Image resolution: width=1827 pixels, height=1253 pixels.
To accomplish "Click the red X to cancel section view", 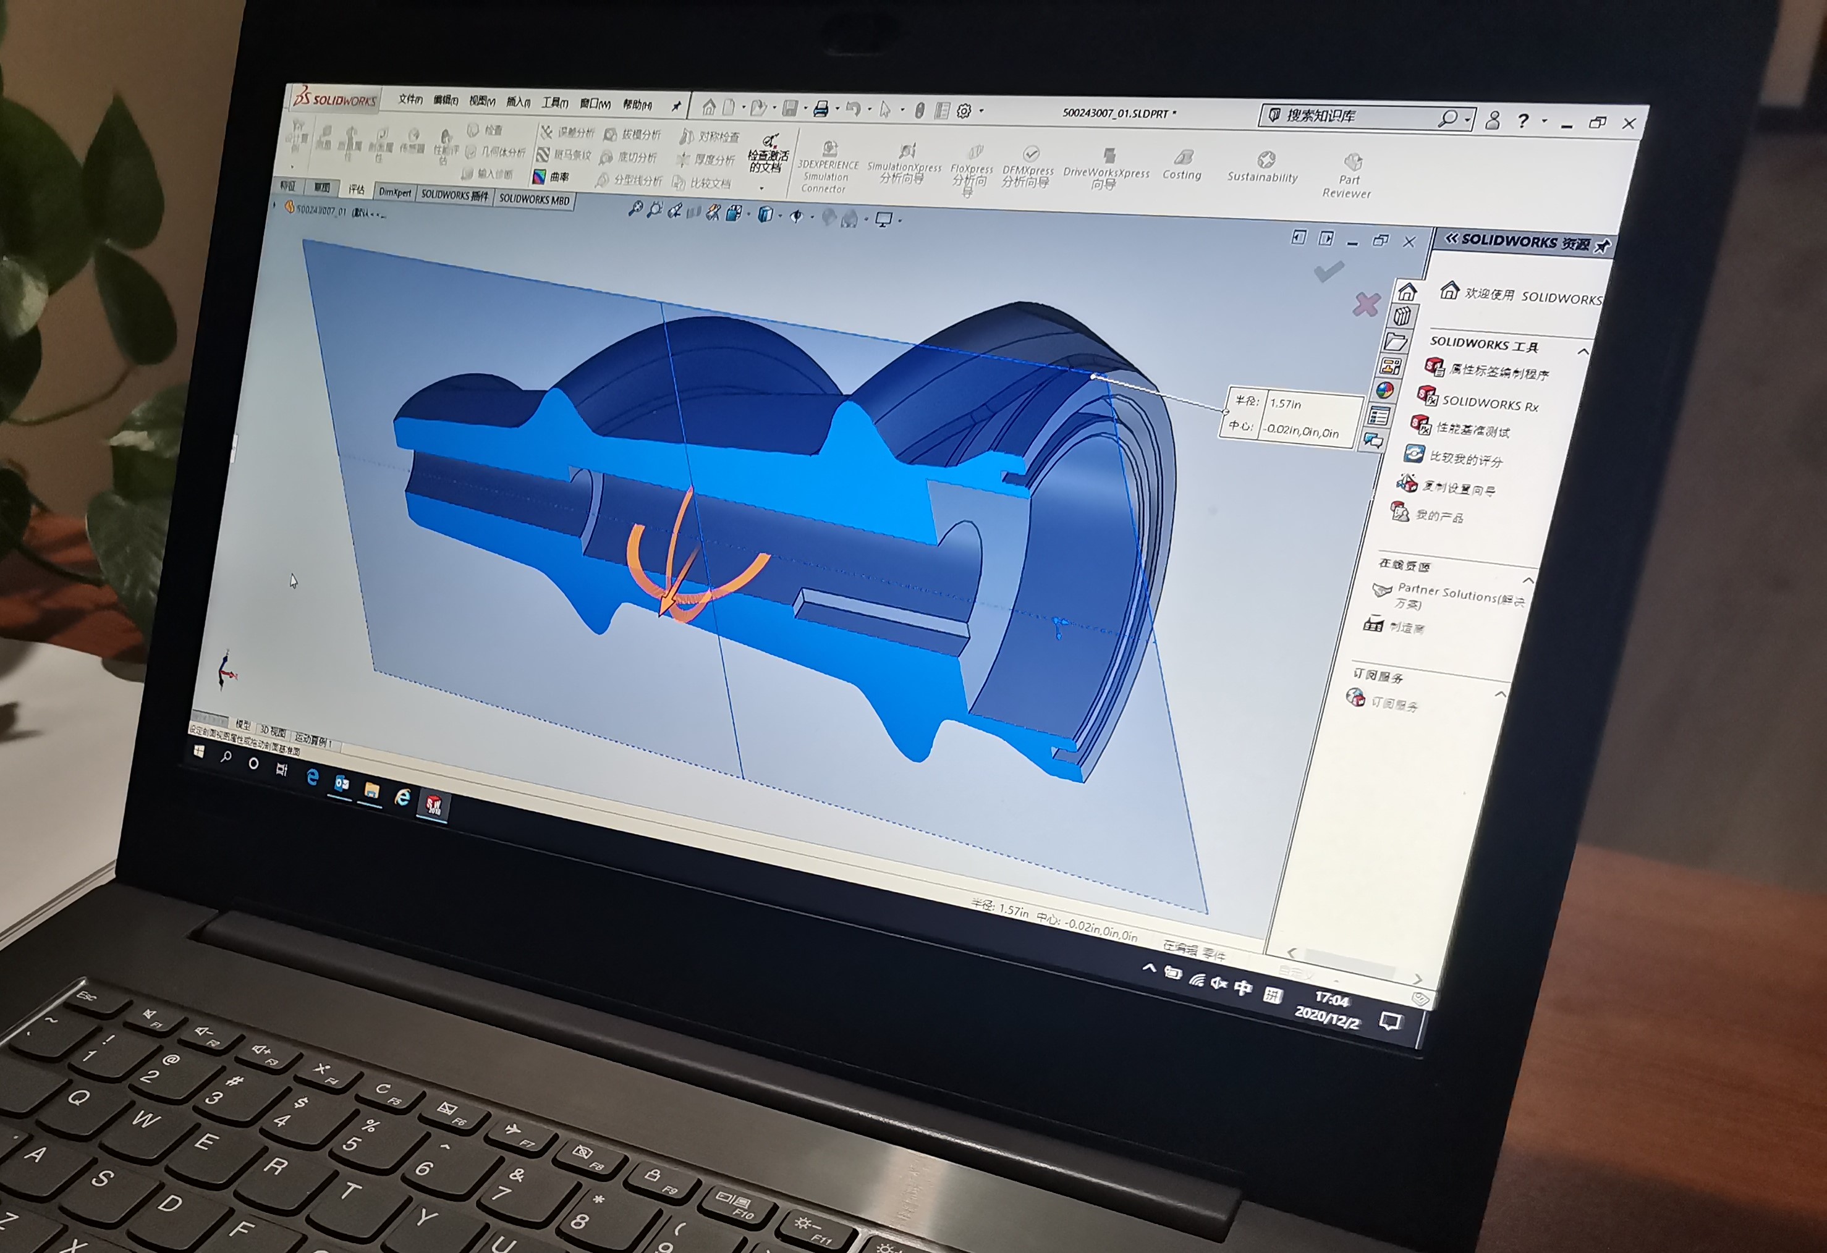I will point(1367,304).
